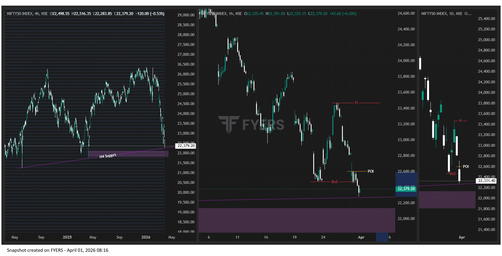This screenshot has width=502, height=256.
Task: Select the red H label on 1D chart
Action: tap(460, 121)
